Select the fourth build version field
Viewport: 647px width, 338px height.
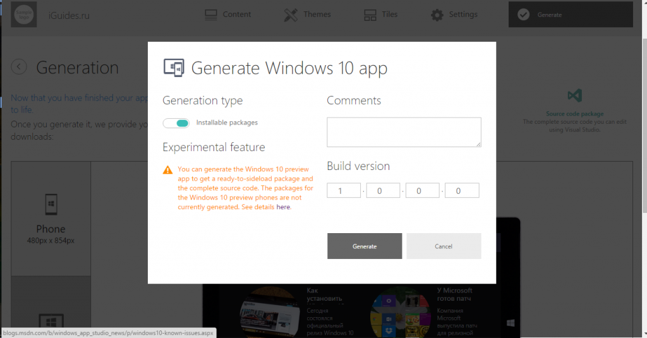click(x=462, y=190)
